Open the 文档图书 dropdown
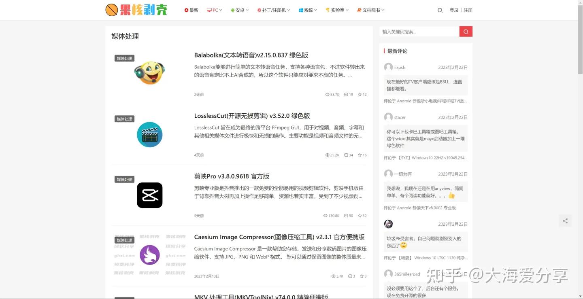 click(x=370, y=10)
